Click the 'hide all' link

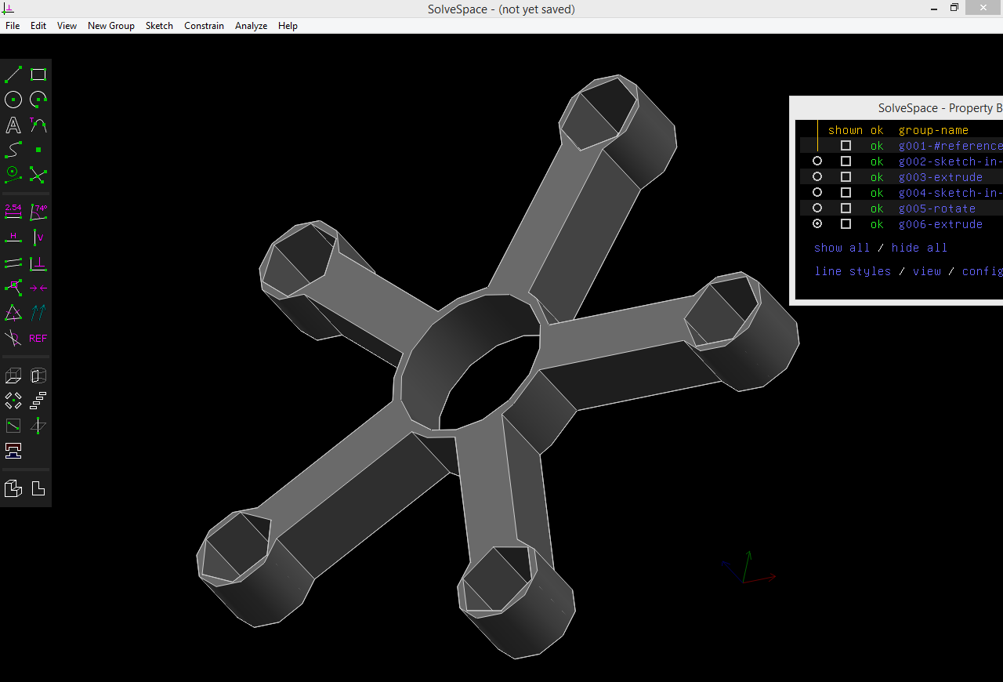pos(919,248)
